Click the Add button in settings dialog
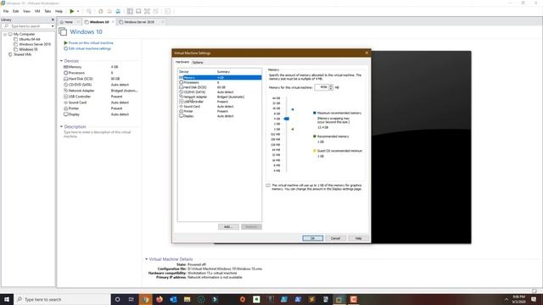The image size is (543, 305). click(228, 227)
